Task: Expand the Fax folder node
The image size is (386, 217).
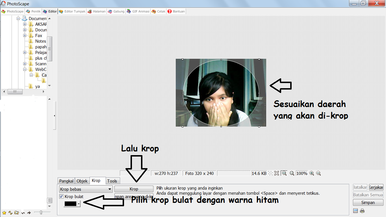Action: (25, 36)
